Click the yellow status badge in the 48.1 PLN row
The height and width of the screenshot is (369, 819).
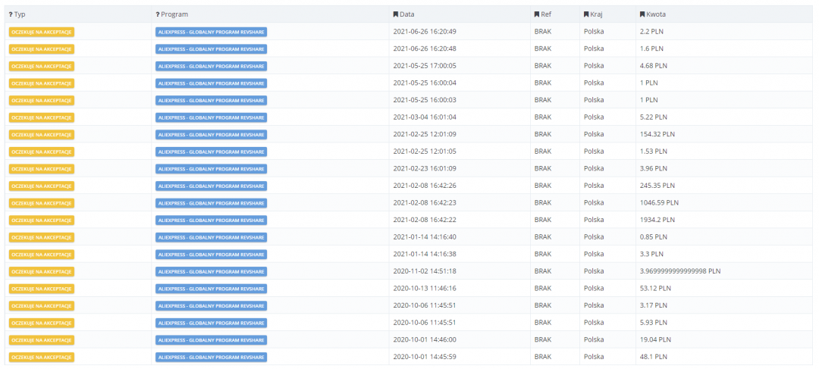pos(42,357)
